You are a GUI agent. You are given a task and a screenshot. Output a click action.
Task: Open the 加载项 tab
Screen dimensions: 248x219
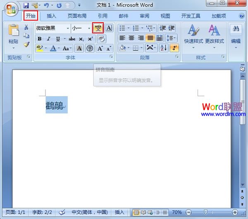click(219, 16)
